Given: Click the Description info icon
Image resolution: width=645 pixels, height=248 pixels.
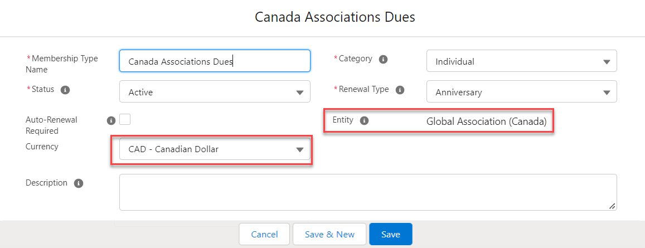Looking at the screenshot, I should [x=79, y=183].
